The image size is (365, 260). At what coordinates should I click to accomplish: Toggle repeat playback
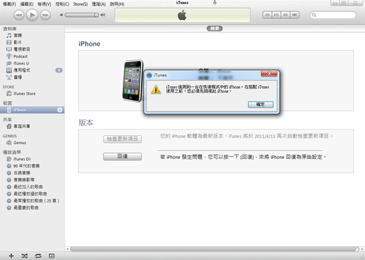38,256
